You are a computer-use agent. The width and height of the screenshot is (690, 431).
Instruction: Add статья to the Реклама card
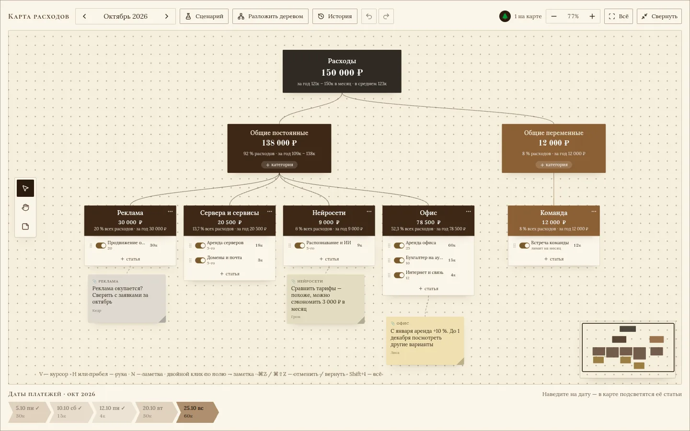130,259
